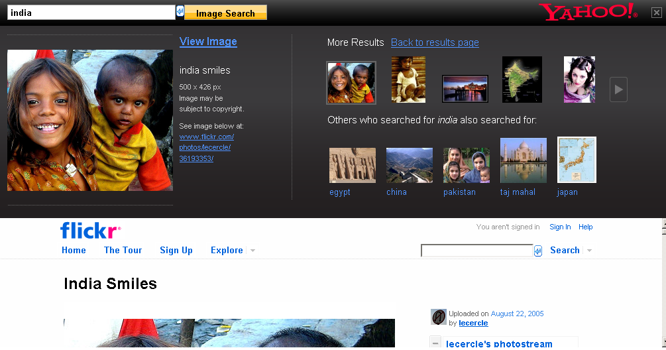Click the Sign Up link
The height and width of the screenshot is (350, 666).
pos(176,250)
